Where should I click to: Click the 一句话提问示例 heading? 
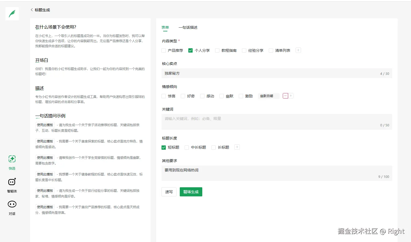[50, 116]
